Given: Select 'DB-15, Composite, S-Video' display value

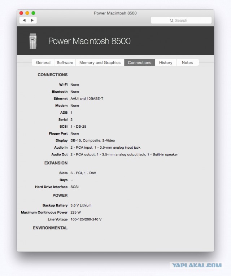Looking at the screenshot, I should 93,140.
